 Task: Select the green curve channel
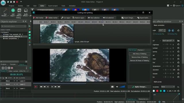click(161, 91)
